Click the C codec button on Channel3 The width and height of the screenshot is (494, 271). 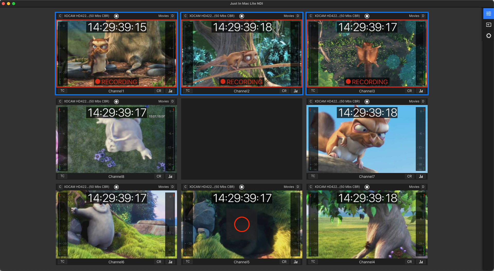pyautogui.click(x=311, y=16)
